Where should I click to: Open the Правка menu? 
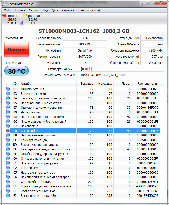click(20, 10)
